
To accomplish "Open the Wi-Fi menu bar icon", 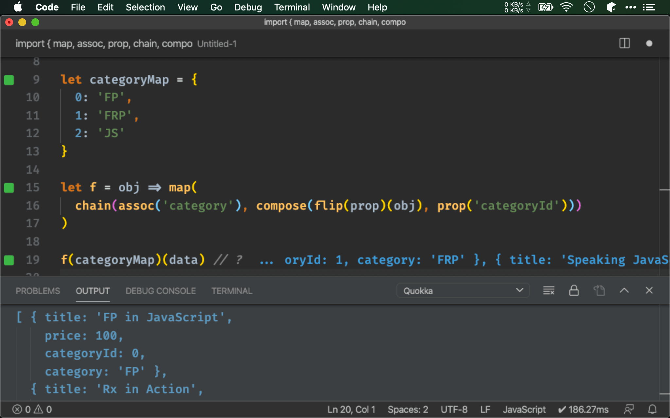I will [566, 7].
